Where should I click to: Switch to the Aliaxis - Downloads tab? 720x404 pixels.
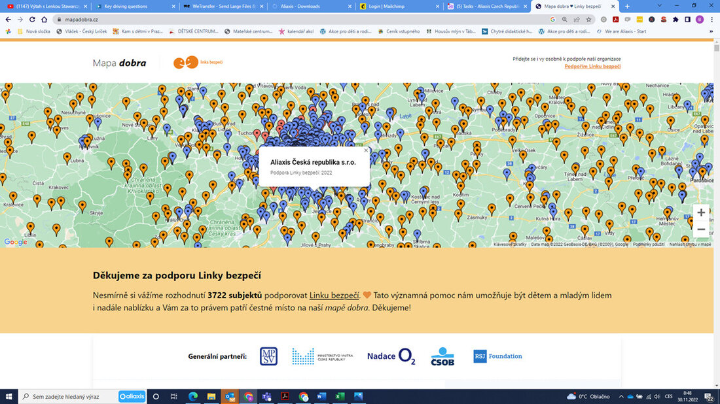311,7
